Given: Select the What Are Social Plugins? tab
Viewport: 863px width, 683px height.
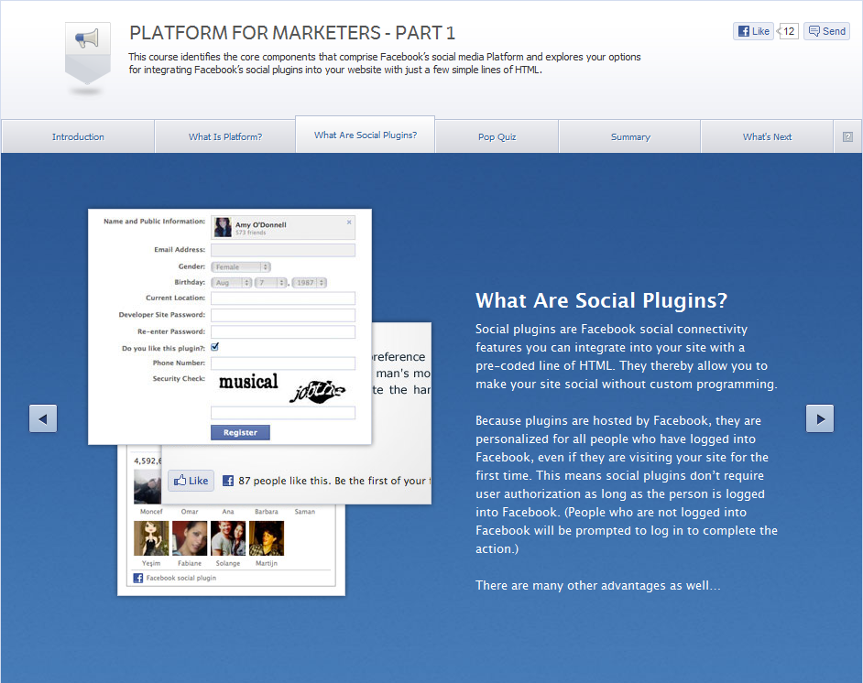Looking at the screenshot, I should tap(366, 135).
